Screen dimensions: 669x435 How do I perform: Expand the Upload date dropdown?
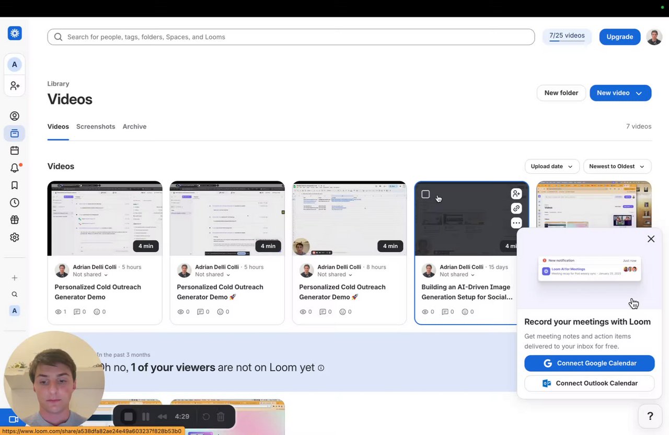coord(552,166)
